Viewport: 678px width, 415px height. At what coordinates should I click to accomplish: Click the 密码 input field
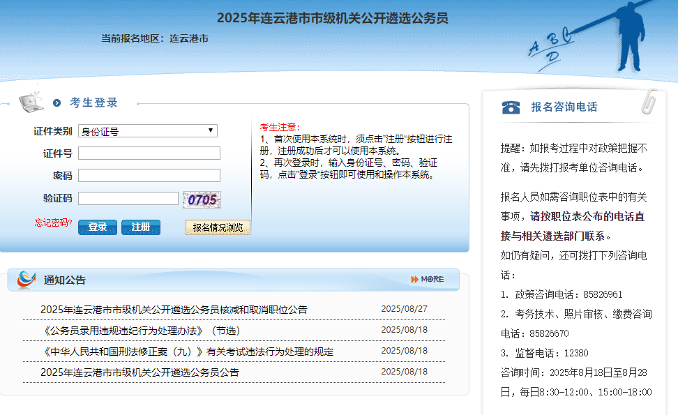click(149, 176)
